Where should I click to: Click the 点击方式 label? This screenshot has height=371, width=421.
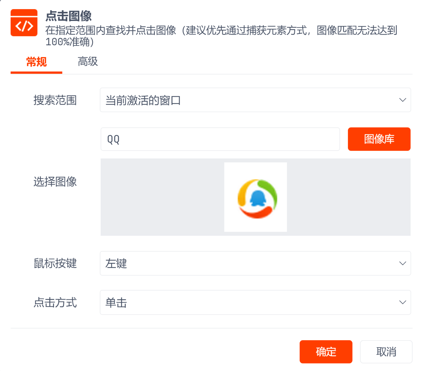pyautogui.click(x=55, y=303)
